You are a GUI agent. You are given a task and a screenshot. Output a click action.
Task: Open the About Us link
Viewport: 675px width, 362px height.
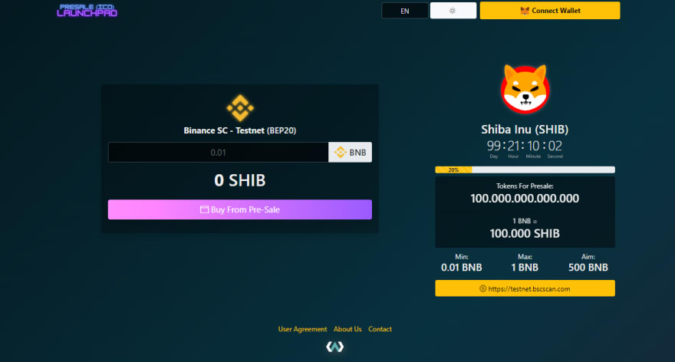tap(347, 329)
